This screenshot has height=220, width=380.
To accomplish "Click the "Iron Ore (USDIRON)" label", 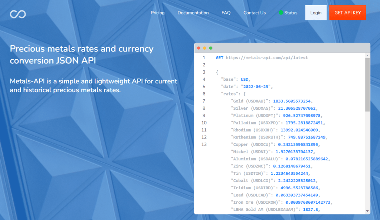I will (256, 202).
